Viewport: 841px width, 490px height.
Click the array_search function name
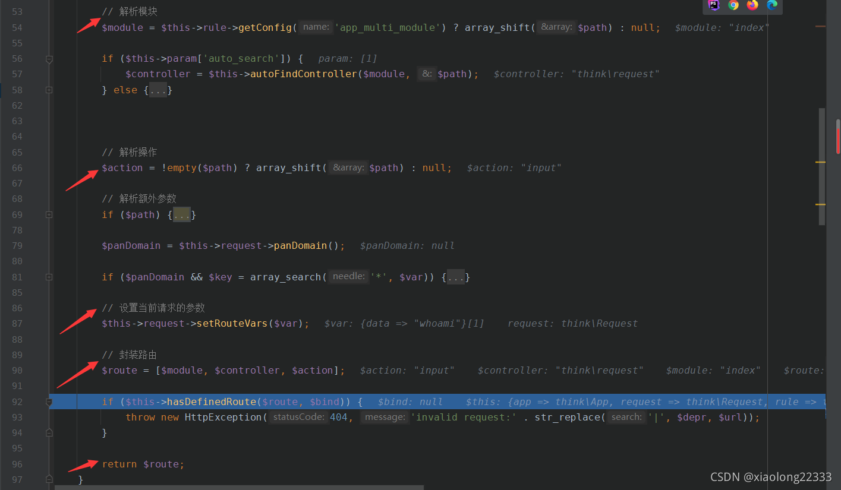(x=286, y=277)
